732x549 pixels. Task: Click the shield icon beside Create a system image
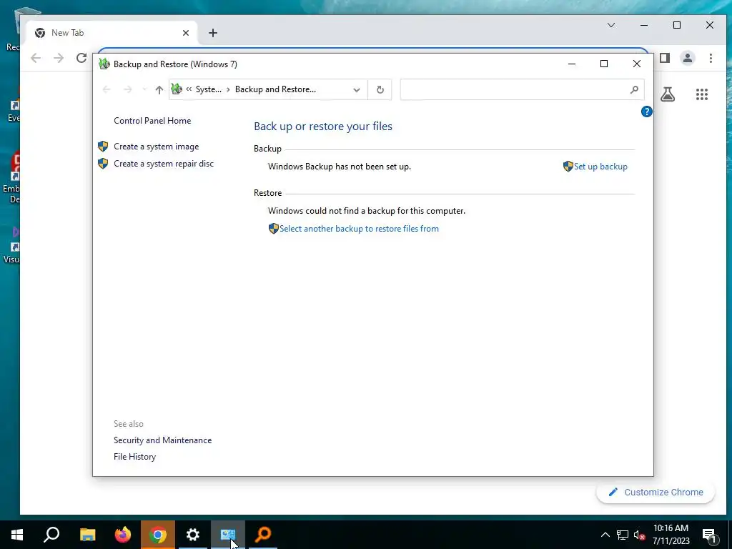[x=103, y=147]
